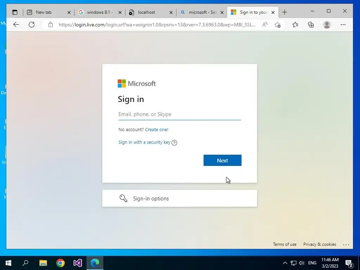Refresh the current page
Viewport: 360px width, 270px height.
(x=32, y=25)
